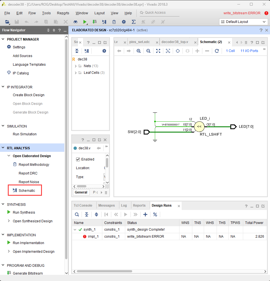Select the RTL_LSHIFT cell in schematic
Viewport: 270px width, 281px height.
(x=199, y=127)
